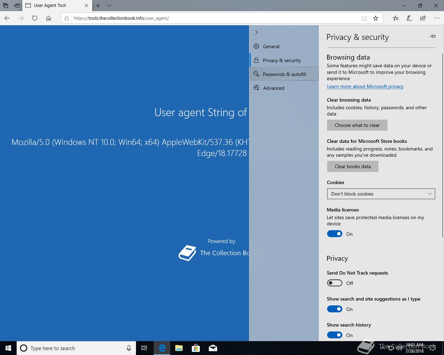Activate Cortana microphone icon

[x=129, y=348]
